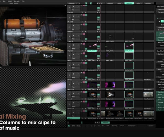Click the pink button in the Layer_5 row
The image size is (164, 137).
click(84, 53)
